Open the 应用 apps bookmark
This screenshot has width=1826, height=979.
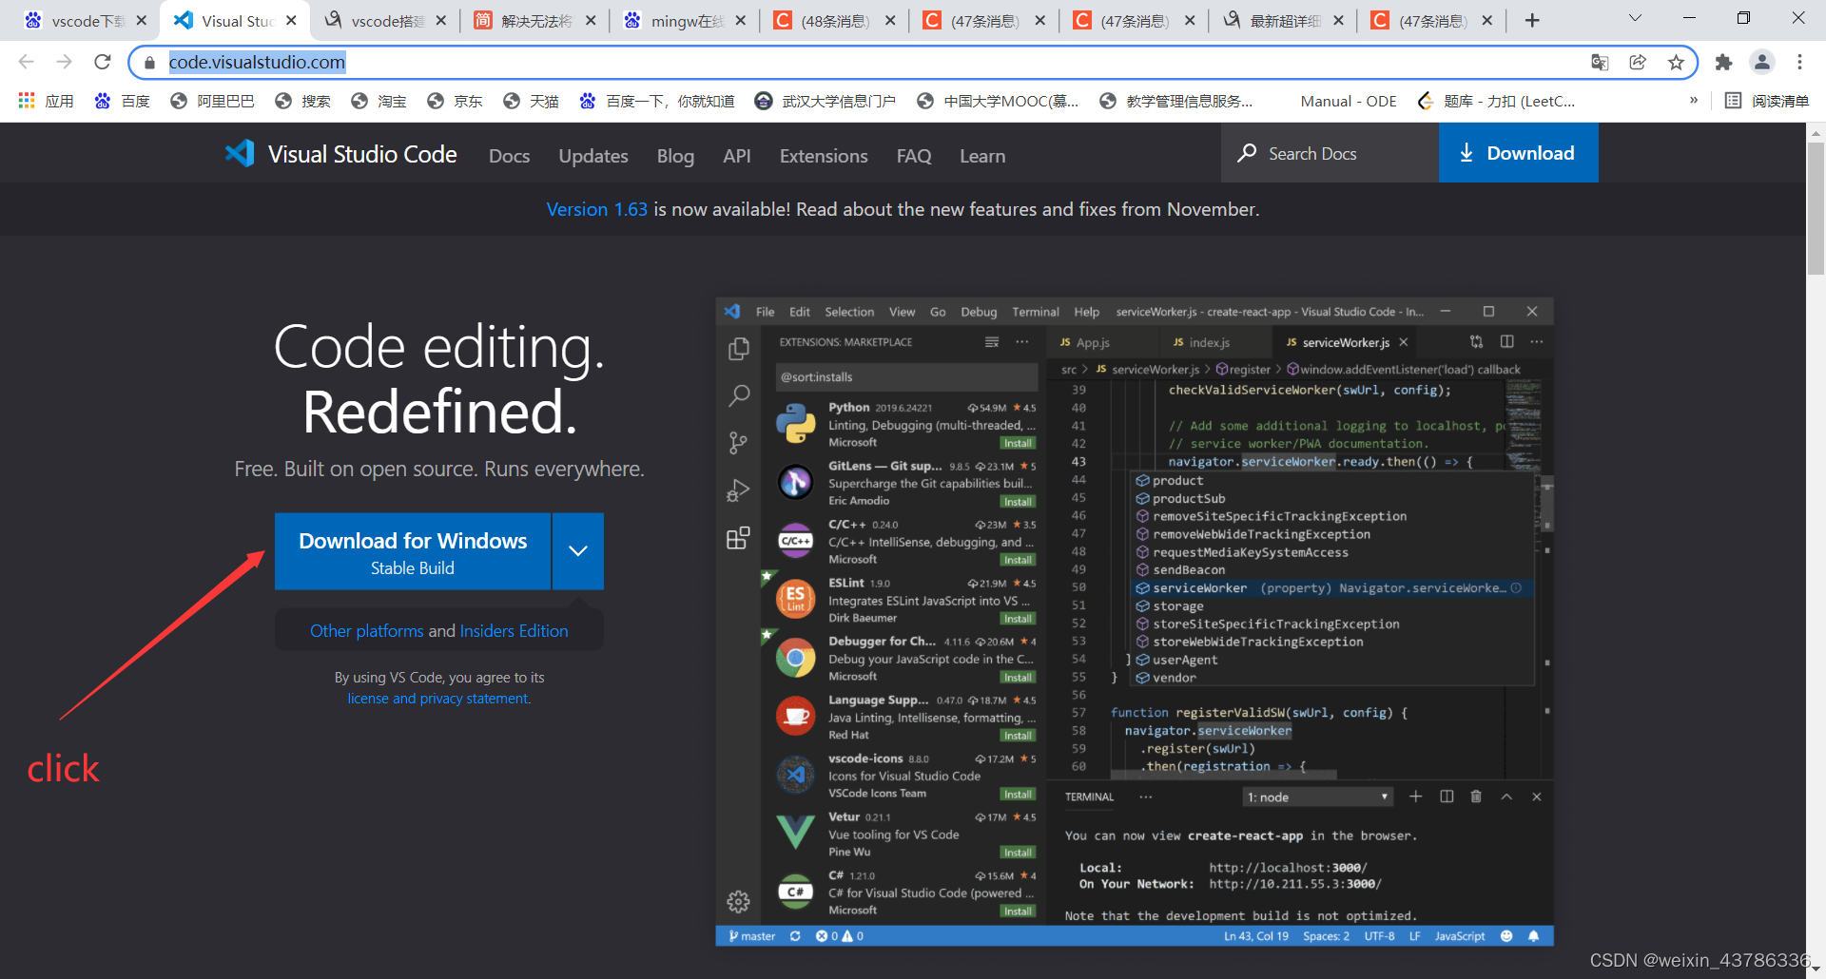coord(46,101)
